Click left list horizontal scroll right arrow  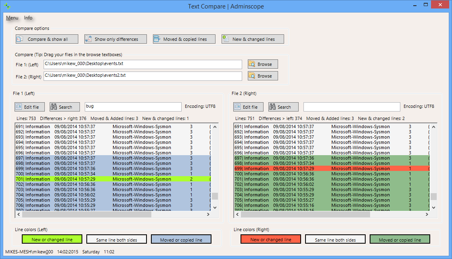coord(208,214)
